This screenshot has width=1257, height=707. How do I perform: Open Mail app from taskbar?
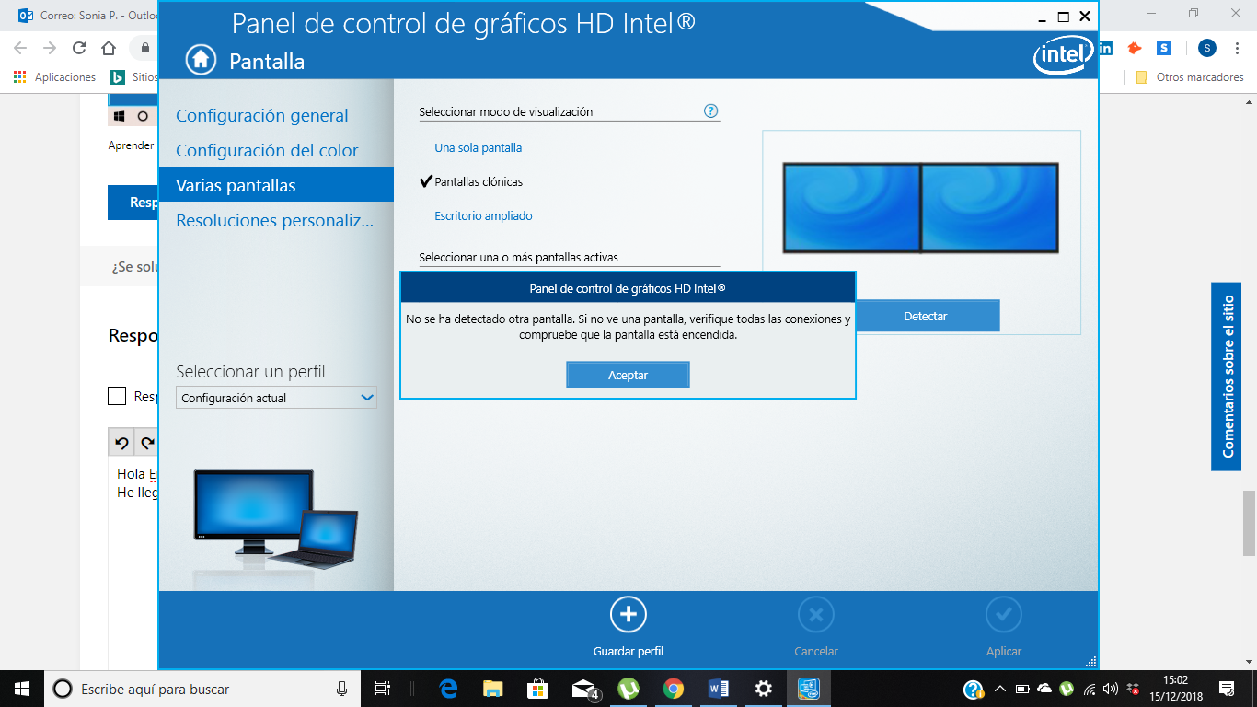point(583,689)
